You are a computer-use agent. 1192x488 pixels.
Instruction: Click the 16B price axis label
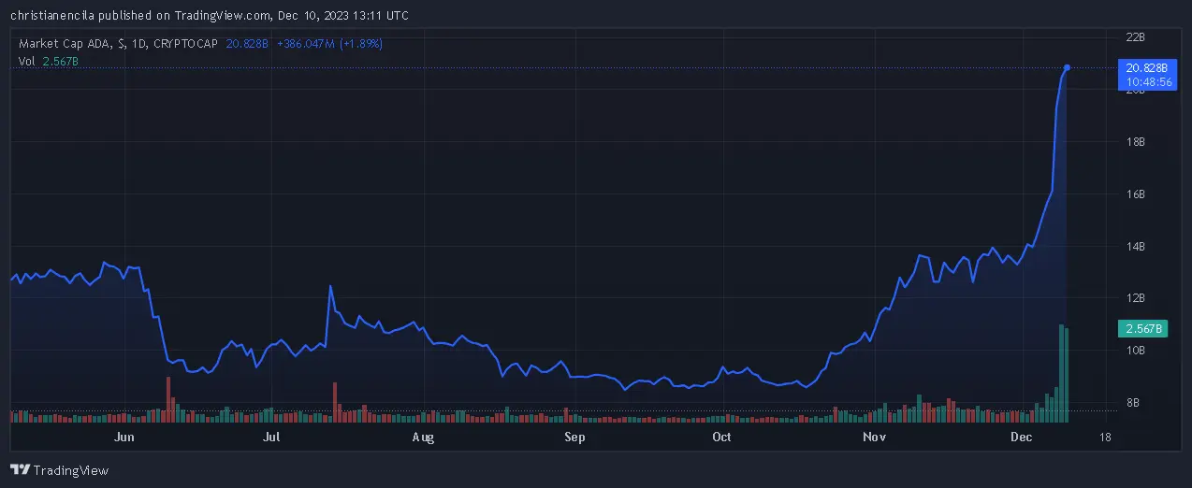coord(1136,194)
